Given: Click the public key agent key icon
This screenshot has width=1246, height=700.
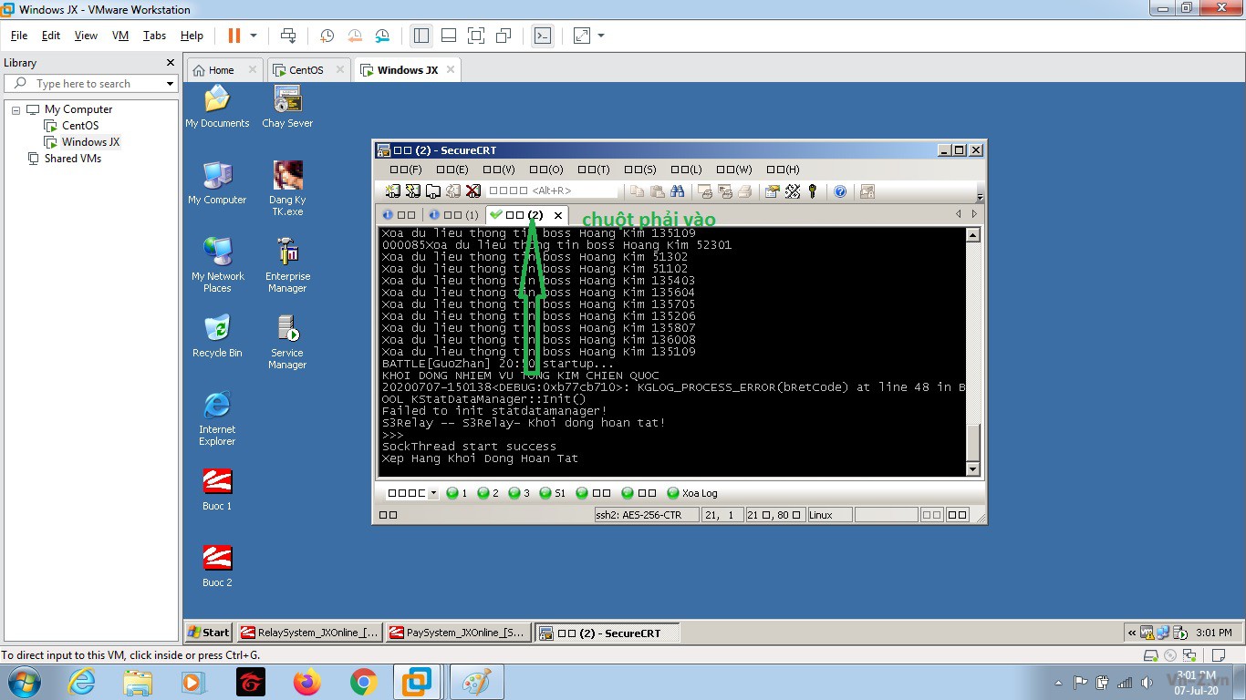Looking at the screenshot, I should click(x=813, y=191).
